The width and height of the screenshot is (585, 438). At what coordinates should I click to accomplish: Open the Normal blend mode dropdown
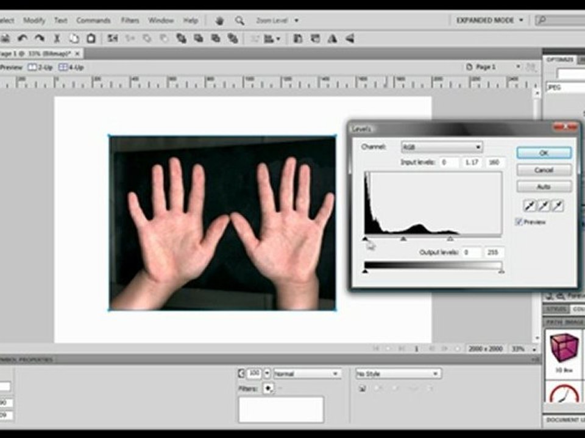pos(307,374)
